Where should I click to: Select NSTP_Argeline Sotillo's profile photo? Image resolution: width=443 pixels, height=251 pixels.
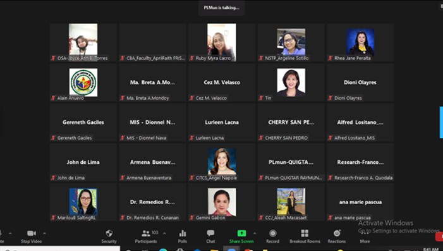291,42
